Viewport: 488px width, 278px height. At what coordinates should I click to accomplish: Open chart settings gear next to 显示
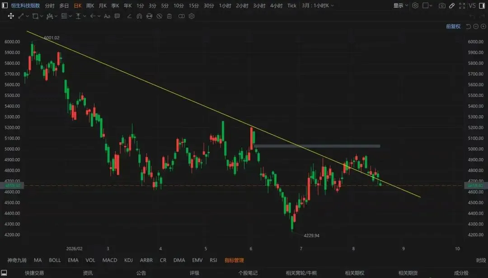pos(415,5)
